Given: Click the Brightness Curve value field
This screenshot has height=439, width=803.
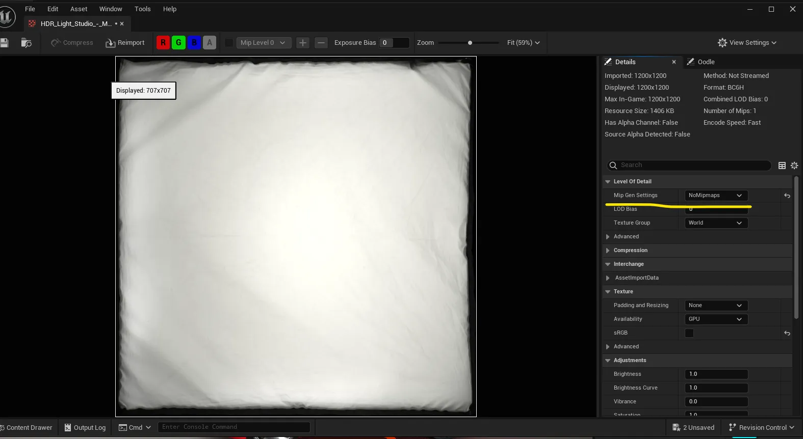Looking at the screenshot, I should (x=716, y=388).
